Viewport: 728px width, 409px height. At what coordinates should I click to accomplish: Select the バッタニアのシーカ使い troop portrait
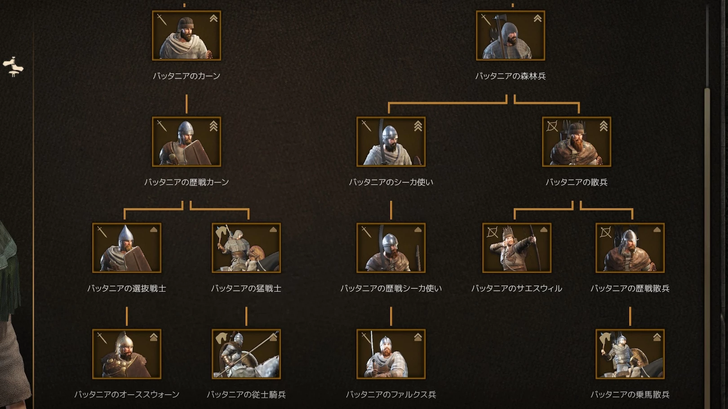click(x=391, y=142)
